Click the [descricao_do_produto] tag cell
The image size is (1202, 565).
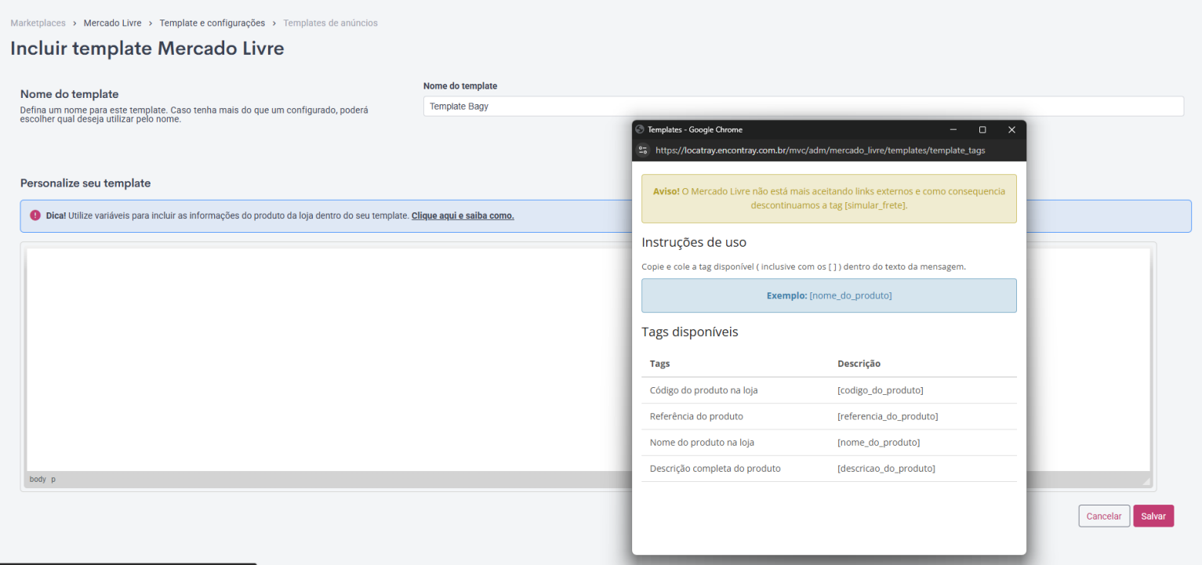coord(886,469)
